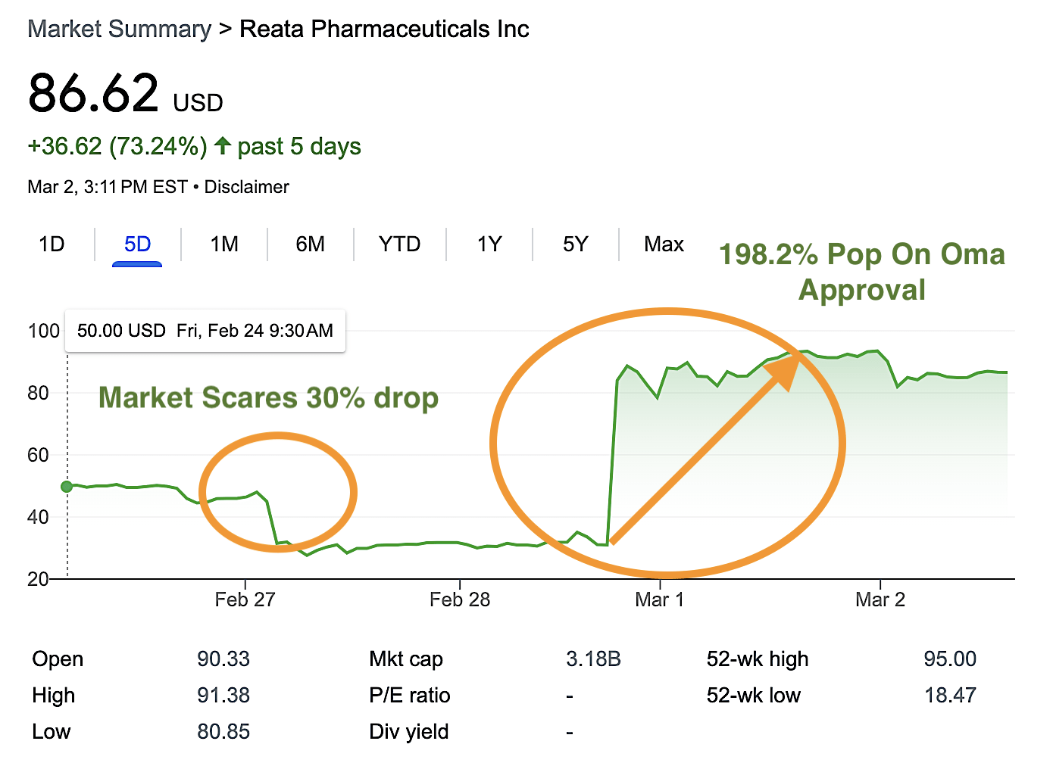Click the Mar 1 date axis label
Image resolution: width=1053 pixels, height=766 pixels.
click(x=659, y=600)
